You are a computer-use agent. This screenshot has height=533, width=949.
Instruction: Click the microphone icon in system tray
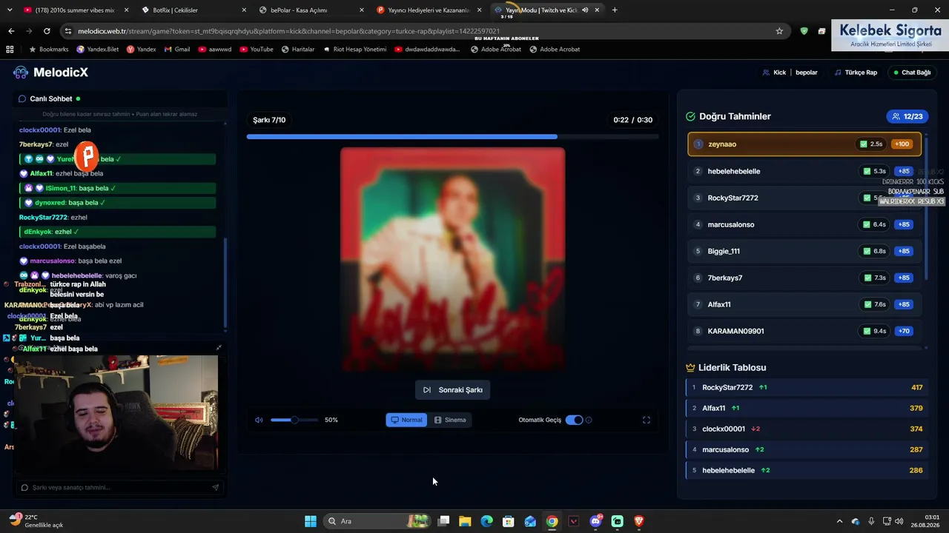871,521
